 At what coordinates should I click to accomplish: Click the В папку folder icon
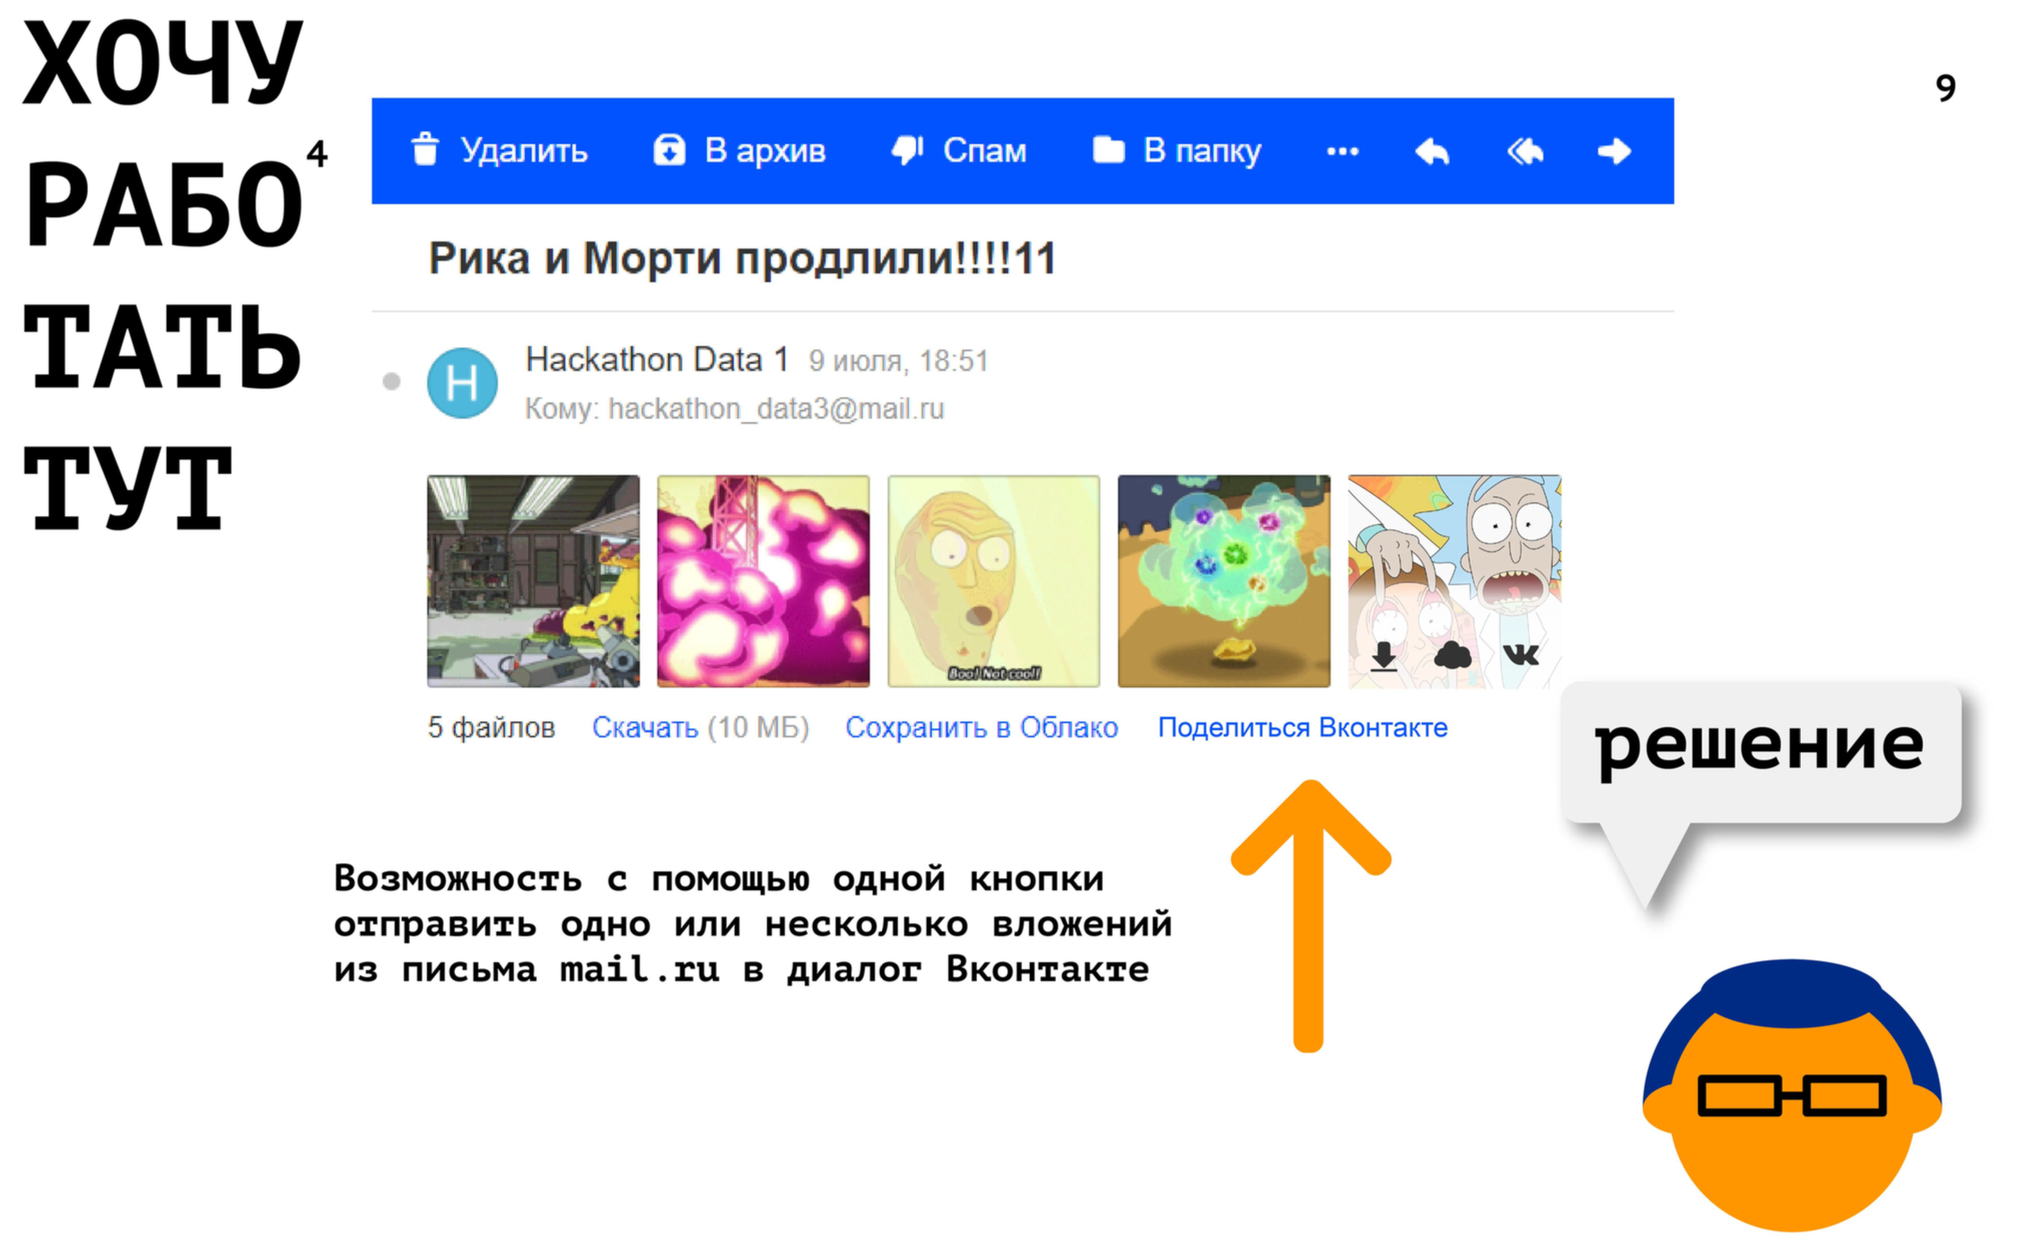1109,150
